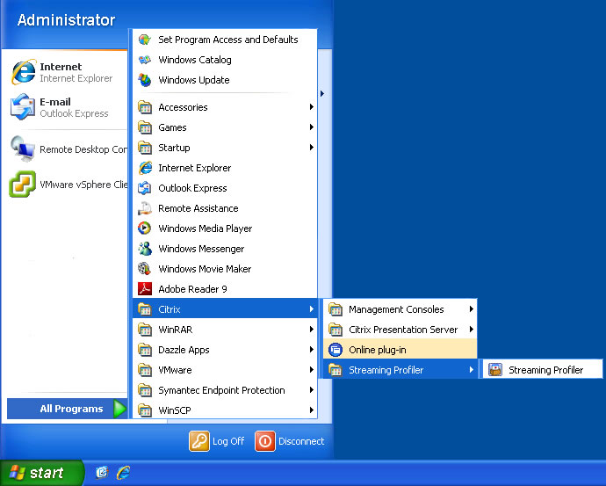Click the VMware folder icon
Screen dimensions: 606x486
145,370
